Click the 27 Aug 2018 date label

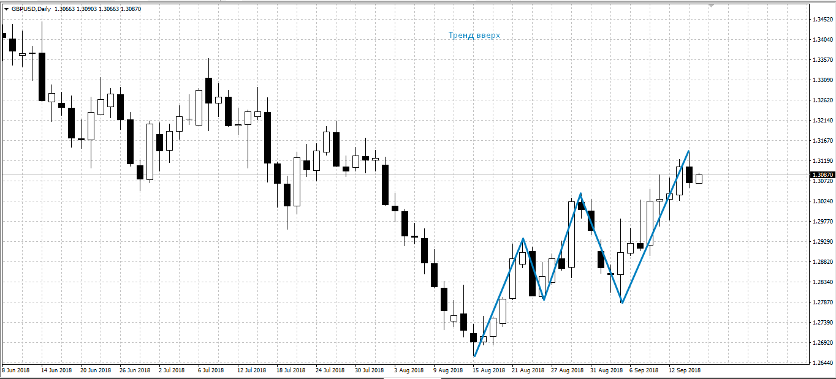pyautogui.click(x=567, y=370)
